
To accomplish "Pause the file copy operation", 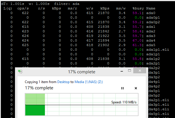I will (122, 88).
